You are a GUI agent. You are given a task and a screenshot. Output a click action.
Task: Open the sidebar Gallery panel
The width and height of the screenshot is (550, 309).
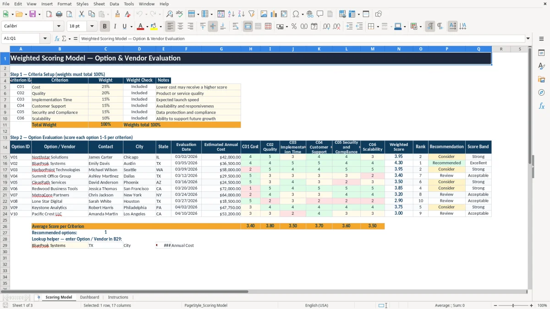coord(541,80)
